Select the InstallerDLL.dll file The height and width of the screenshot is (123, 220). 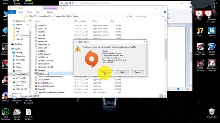[44, 45]
